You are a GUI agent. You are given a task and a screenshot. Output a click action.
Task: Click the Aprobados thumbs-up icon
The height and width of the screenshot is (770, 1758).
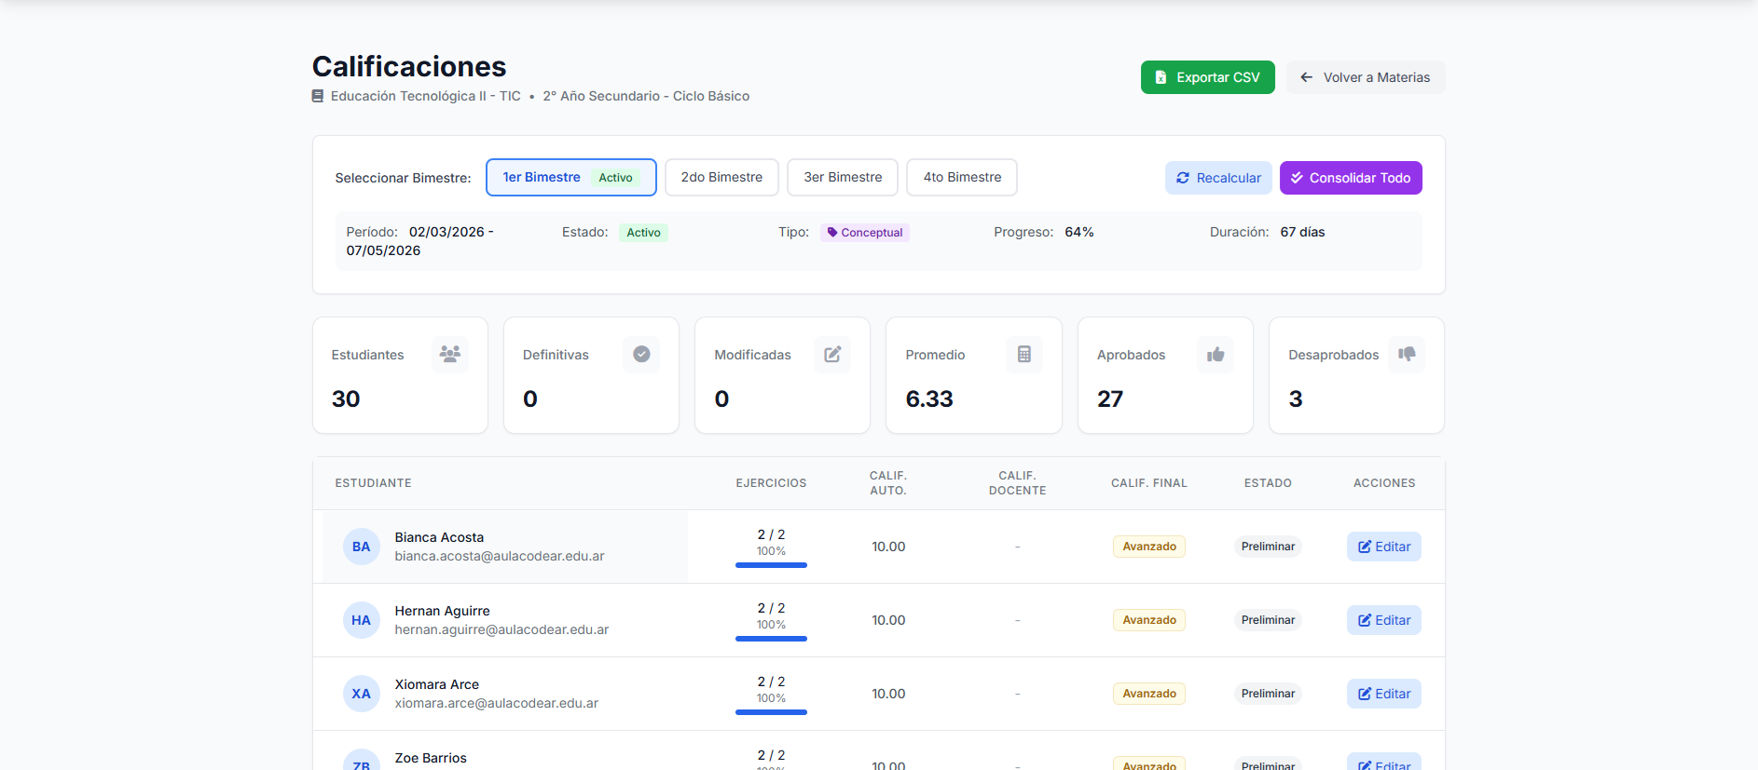click(1215, 355)
